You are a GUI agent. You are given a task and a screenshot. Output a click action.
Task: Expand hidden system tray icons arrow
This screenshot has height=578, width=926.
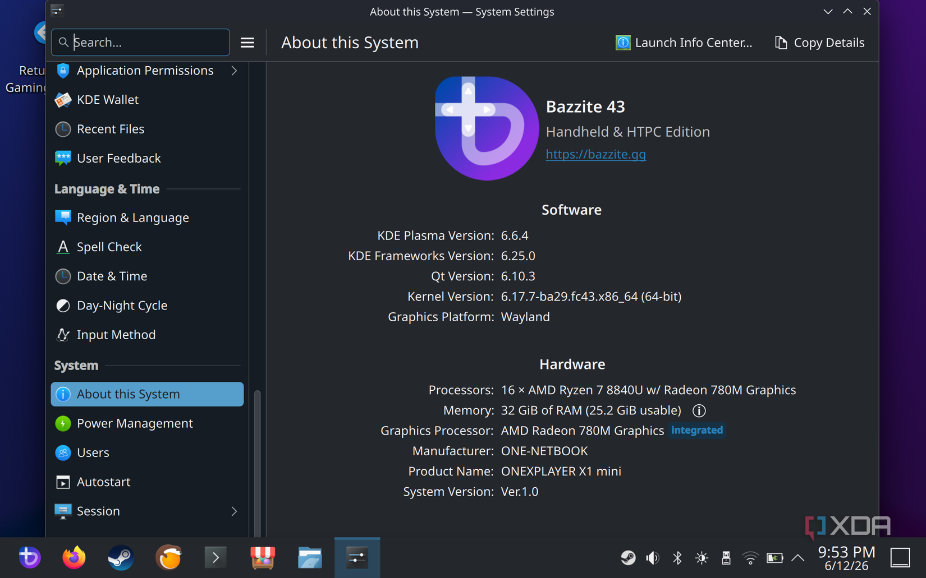coord(797,558)
